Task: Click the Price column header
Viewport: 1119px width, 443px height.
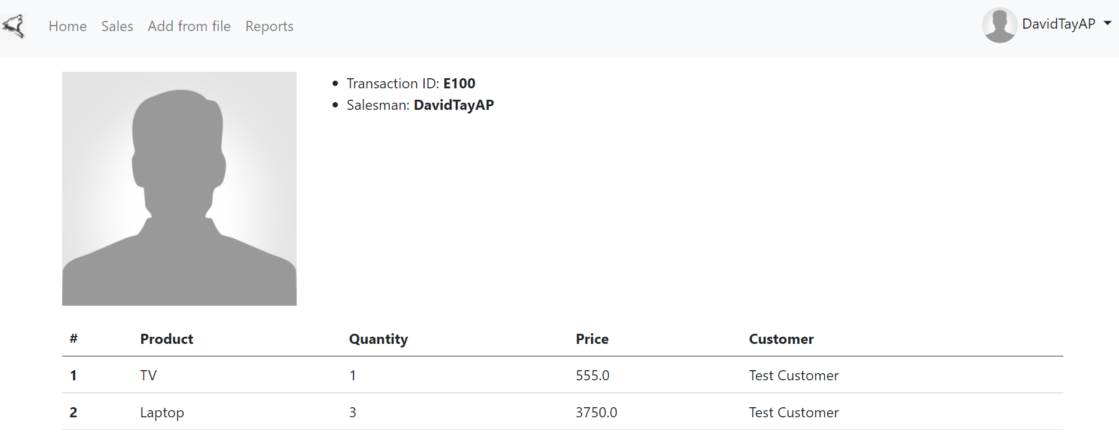Action: (x=591, y=339)
